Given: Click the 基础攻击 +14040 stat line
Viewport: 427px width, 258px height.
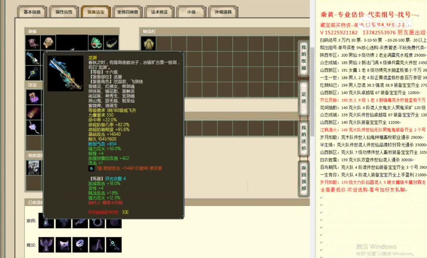Looking at the screenshot, I should tap(104, 134).
